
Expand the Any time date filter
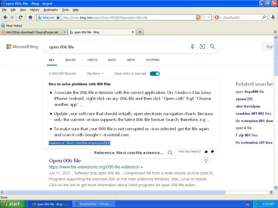(95, 74)
